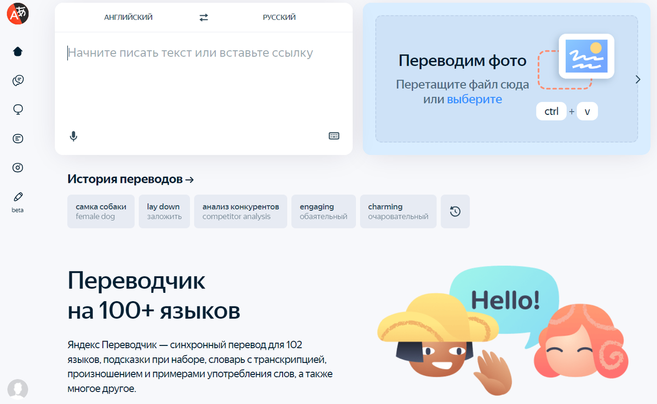Select target language РУССКИЙ
Screen dimensions: 657x404
(279, 18)
